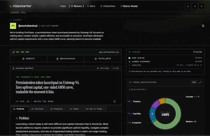Screen dimensions: 210x136
Task: Open the user profile icon
Action: click(202, 6)
